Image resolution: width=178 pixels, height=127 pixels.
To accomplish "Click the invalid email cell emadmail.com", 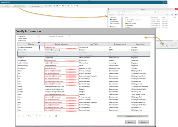I will click(62, 47).
